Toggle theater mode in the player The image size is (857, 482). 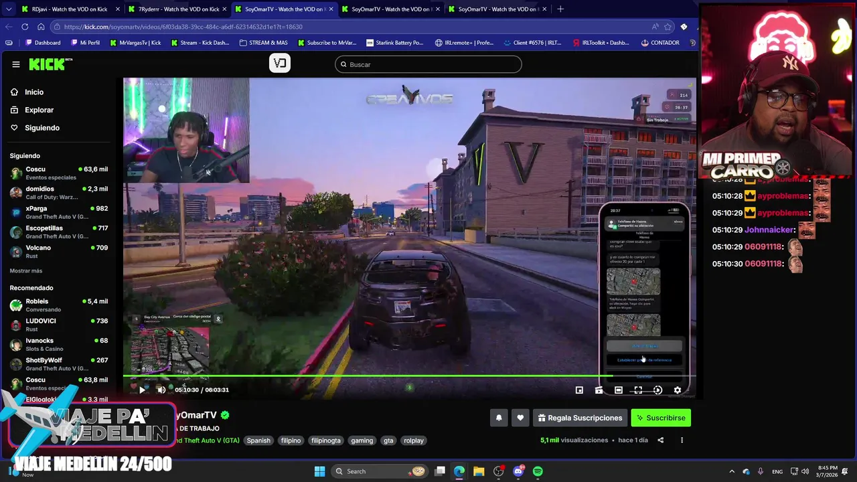tap(619, 390)
